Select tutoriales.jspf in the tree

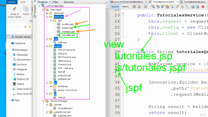69,35
